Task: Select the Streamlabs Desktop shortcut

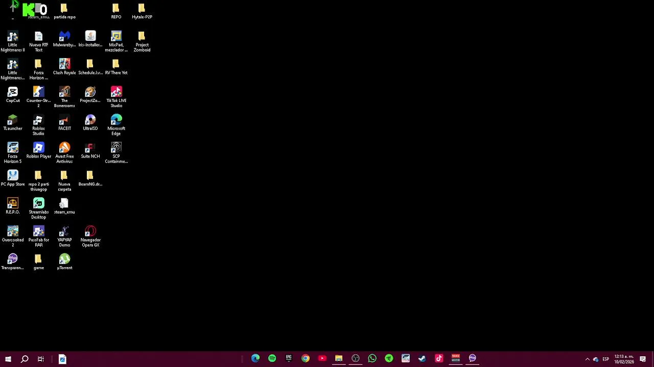Action: pyautogui.click(x=38, y=208)
